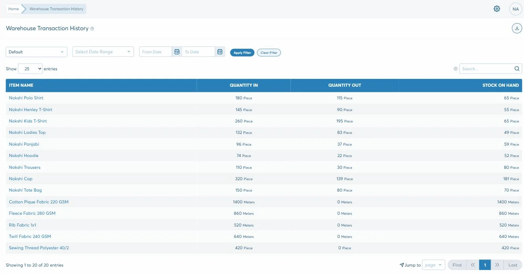Click the Apply Filter button
Screen dimensions: 524x274
tap(242, 53)
